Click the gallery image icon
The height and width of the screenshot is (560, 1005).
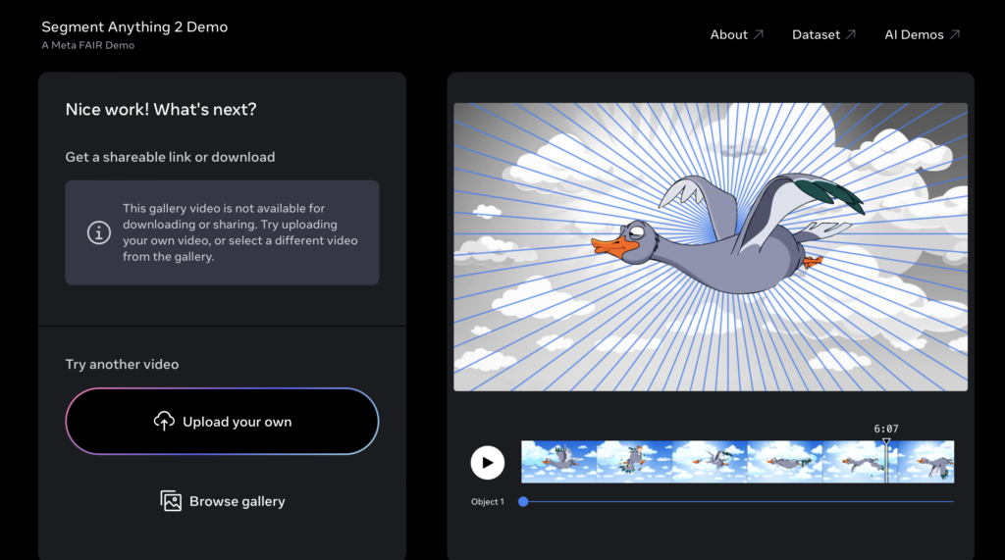point(171,501)
